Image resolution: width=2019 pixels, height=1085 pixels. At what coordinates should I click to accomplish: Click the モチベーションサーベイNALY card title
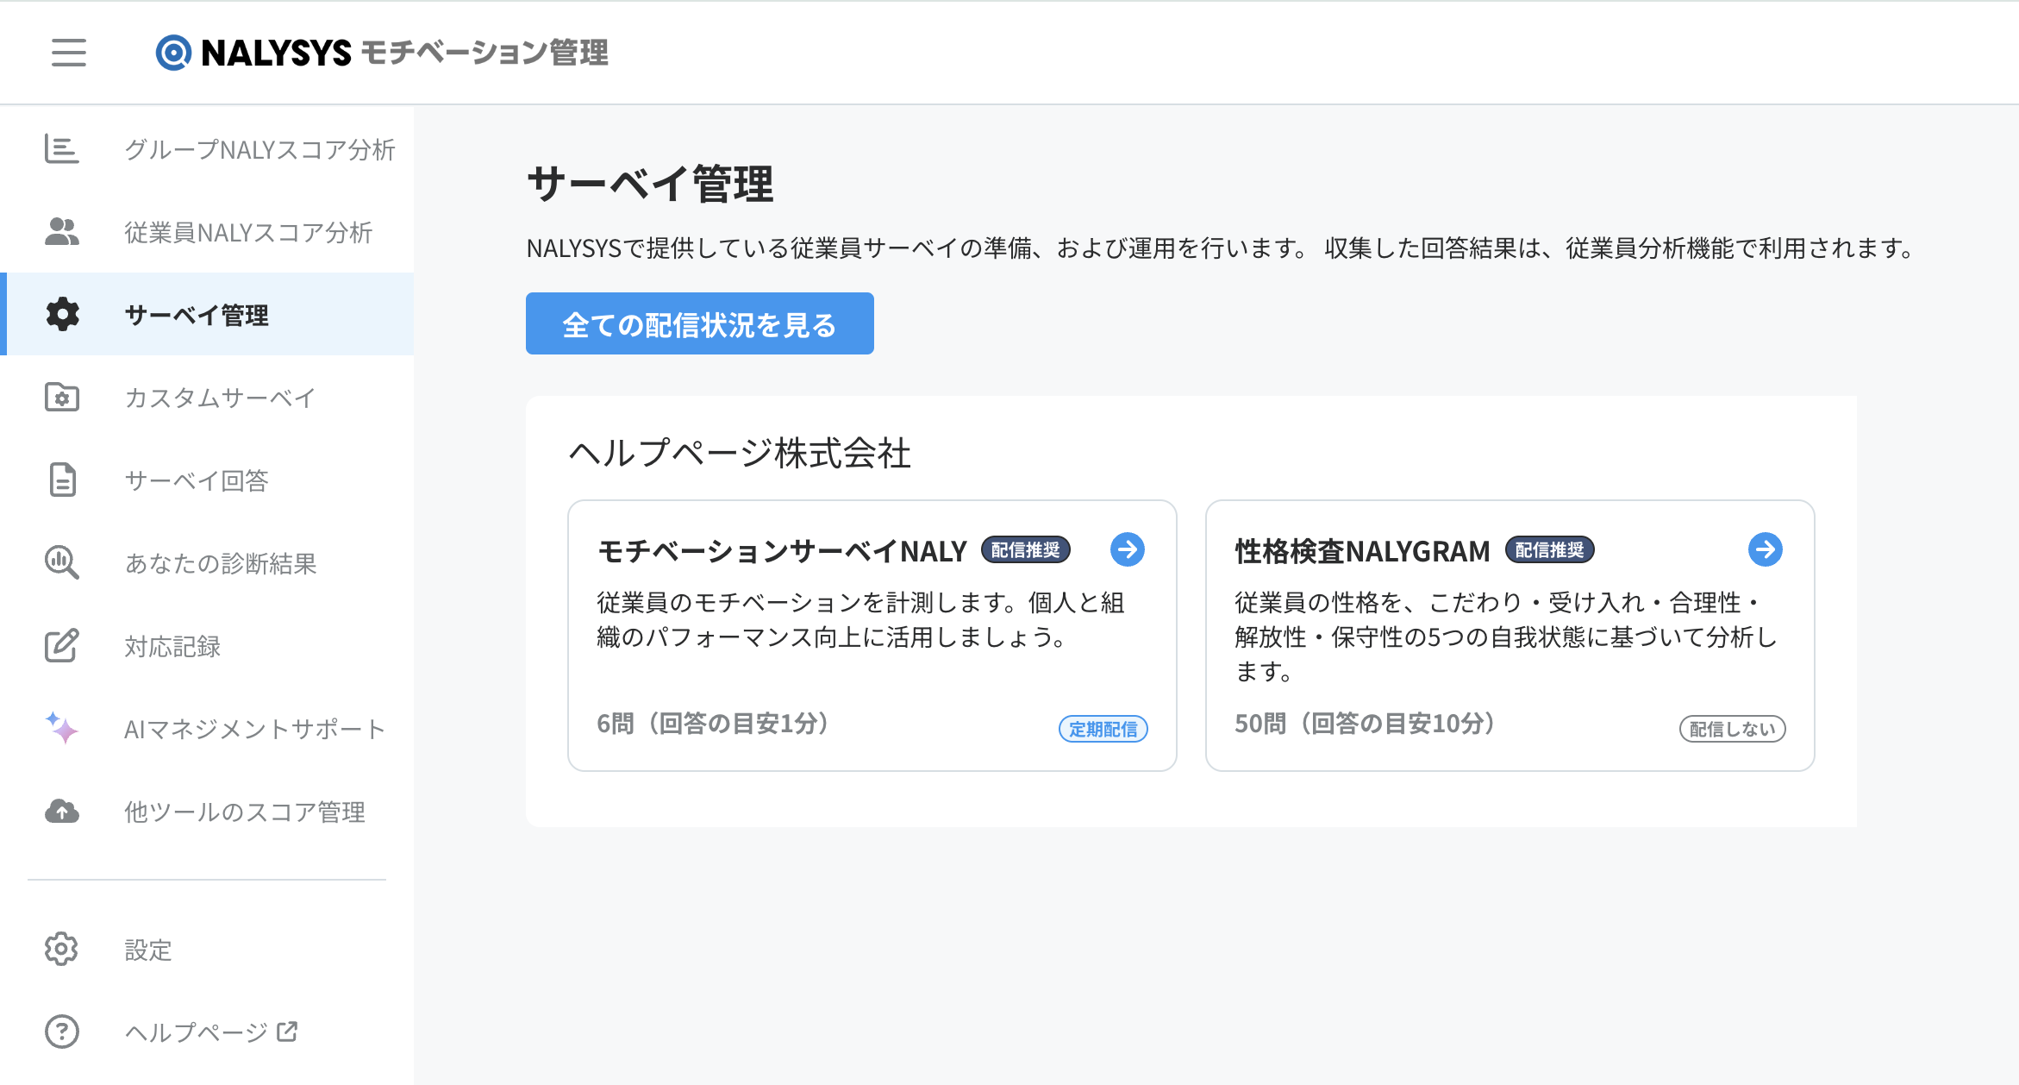[782, 551]
